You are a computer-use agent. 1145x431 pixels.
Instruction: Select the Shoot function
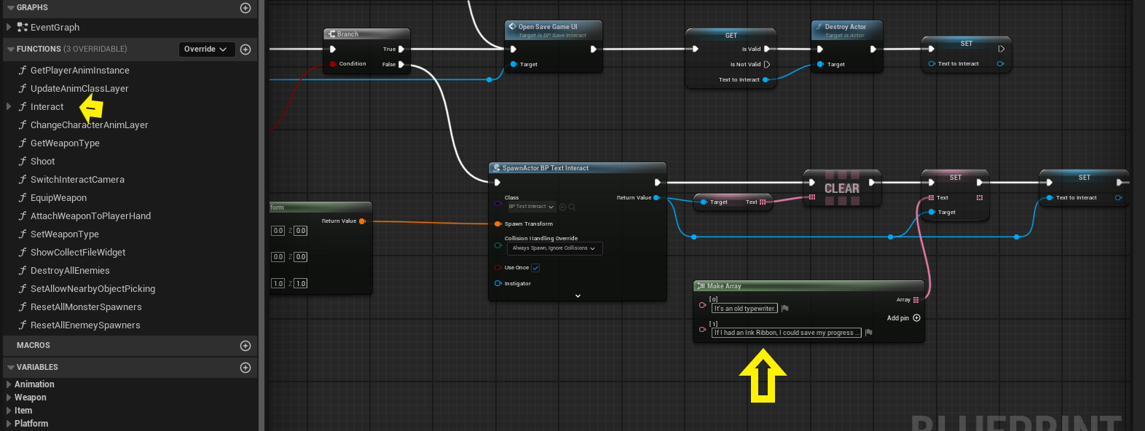point(42,162)
